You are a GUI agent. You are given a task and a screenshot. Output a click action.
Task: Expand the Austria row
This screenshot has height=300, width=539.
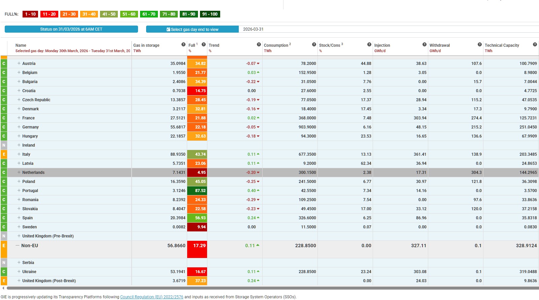tap(19, 63)
